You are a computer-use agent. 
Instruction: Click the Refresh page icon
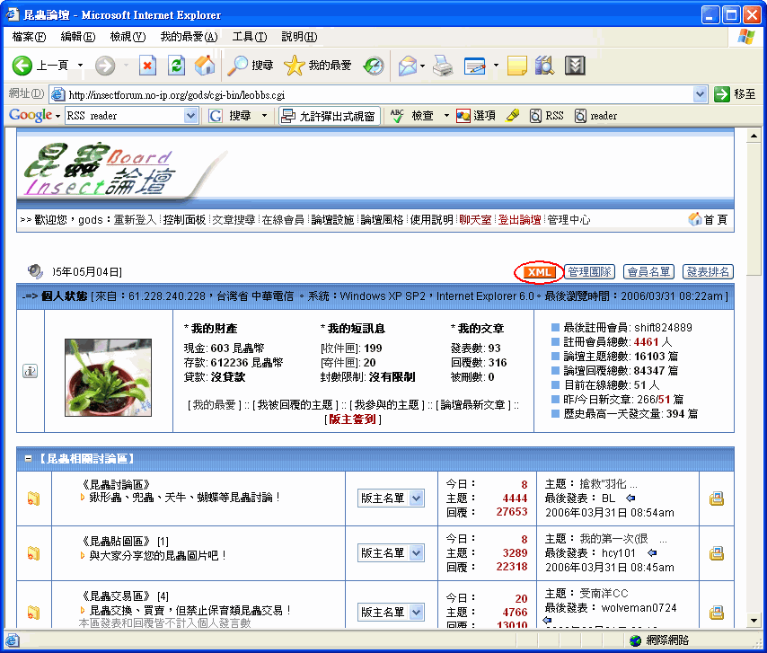(x=177, y=65)
